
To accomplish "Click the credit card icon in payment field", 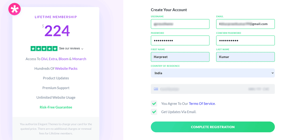I will click(x=156, y=89).
